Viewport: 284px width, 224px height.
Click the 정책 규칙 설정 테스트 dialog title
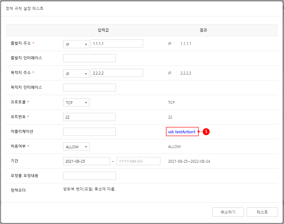24,8
